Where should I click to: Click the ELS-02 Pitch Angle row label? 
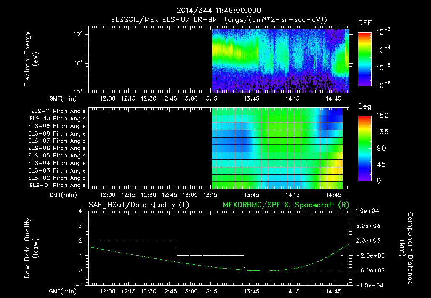57,178
